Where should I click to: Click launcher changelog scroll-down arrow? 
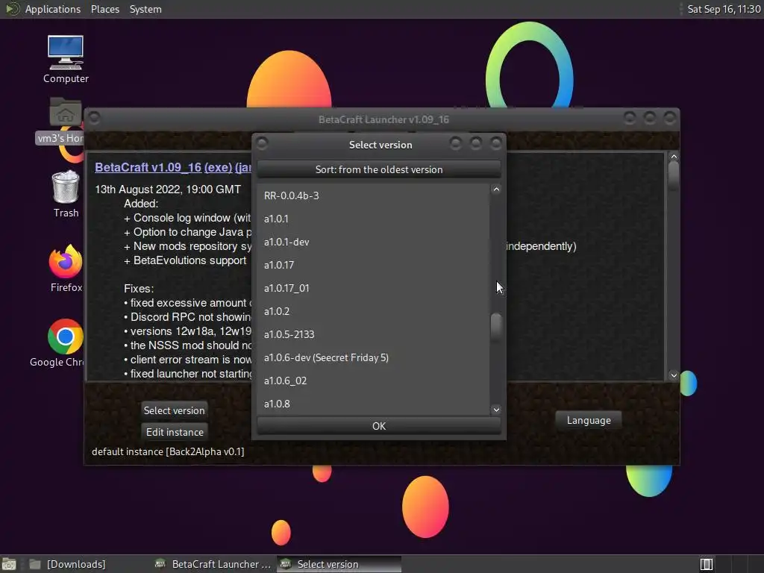click(x=674, y=375)
